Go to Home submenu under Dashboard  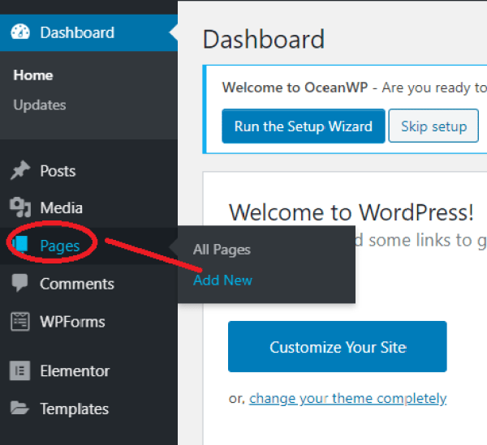[x=33, y=75]
